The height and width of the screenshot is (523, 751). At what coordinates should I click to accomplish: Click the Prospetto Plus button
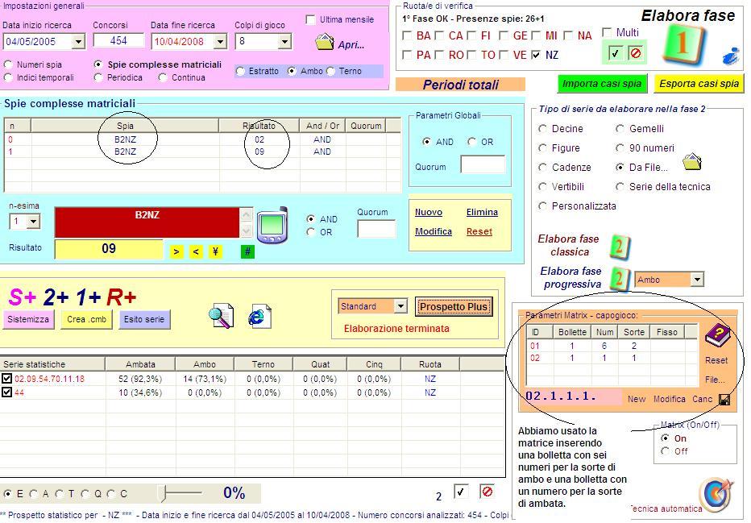click(x=454, y=307)
